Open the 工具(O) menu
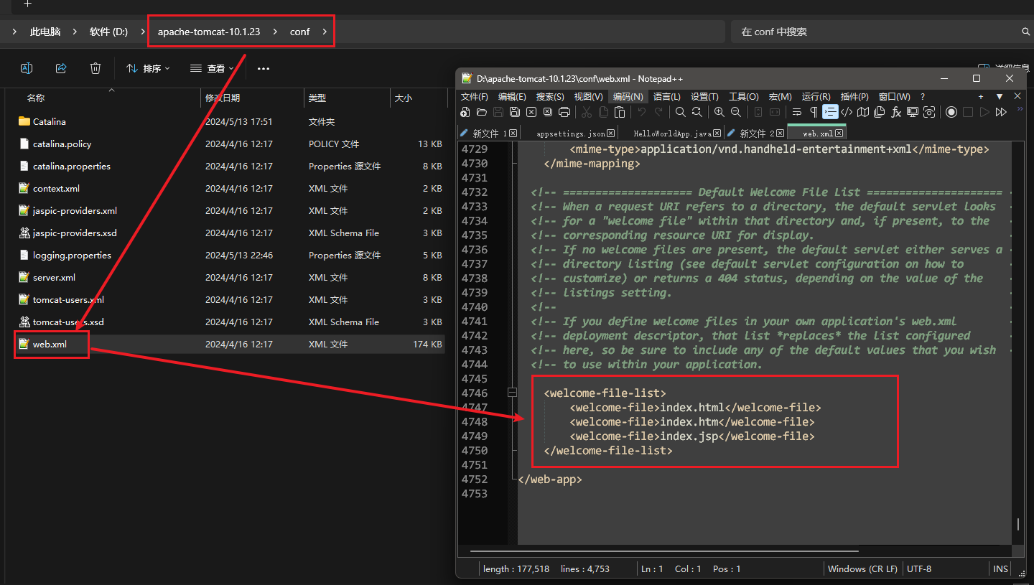Image resolution: width=1034 pixels, height=585 pixels. pos(743,97)
